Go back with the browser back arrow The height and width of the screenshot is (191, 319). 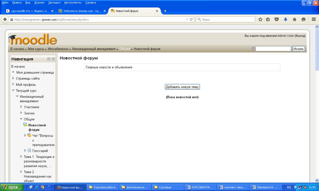5,20
